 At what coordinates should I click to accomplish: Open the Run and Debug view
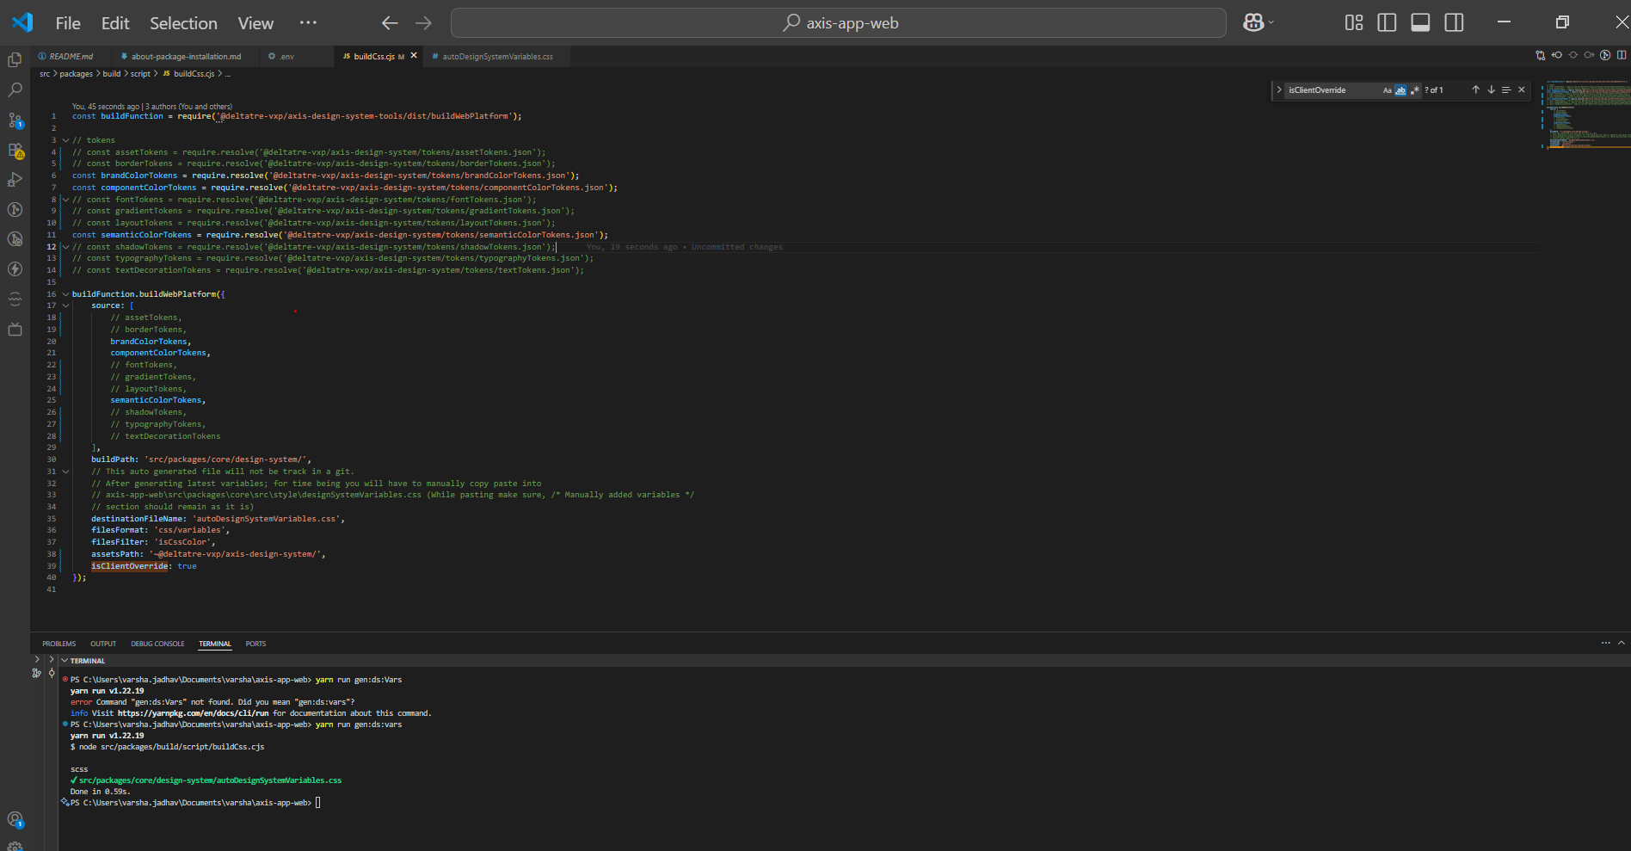click(15, 179)
